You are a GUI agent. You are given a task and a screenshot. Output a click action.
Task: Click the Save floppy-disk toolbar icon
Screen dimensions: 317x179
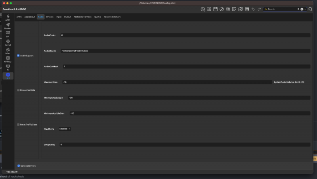[215, 9]
